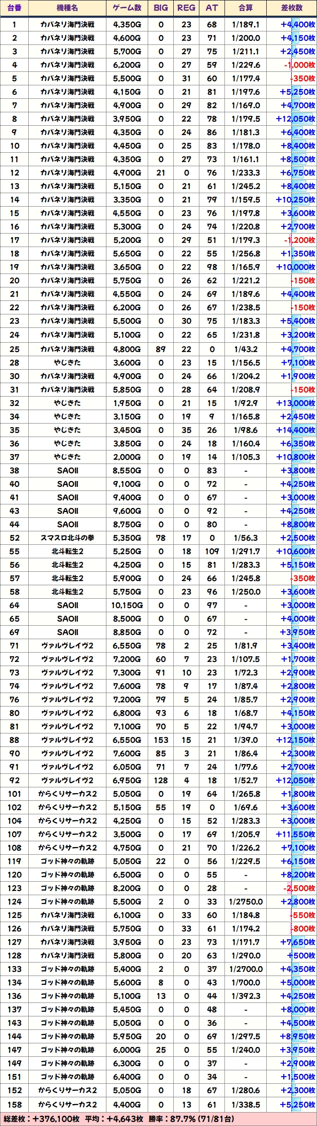Click ゴッド神々の軌跡 name in machine 119 row
The height and width of the screenshot is (1126, 317).
pyautogui.click(x=67, y=861)
